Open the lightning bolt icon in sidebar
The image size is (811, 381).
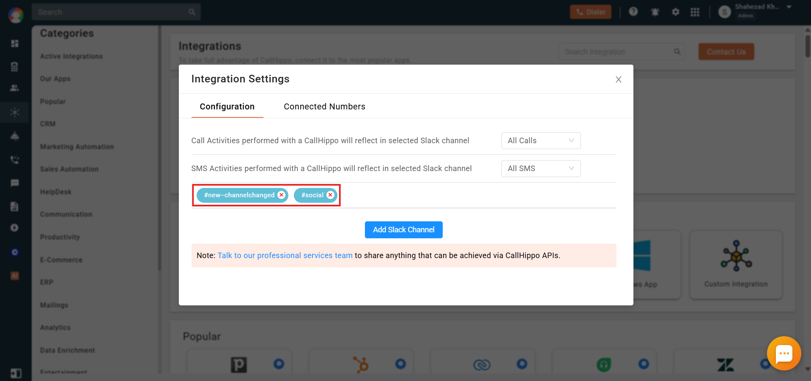point(15,228)
